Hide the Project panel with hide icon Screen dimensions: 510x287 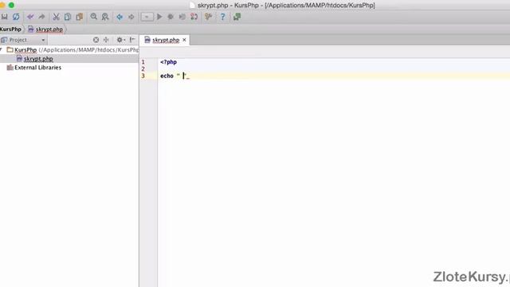132,40
